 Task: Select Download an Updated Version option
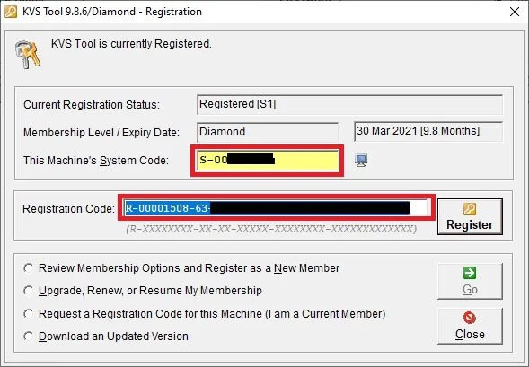pyautogui.click(x=29, y=336)
